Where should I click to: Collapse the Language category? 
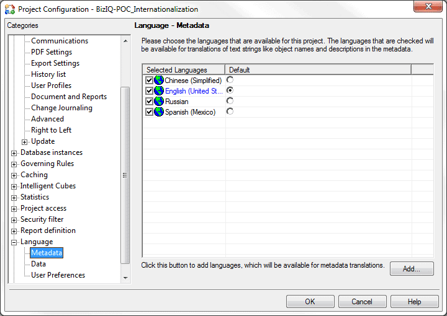(14, 242)
